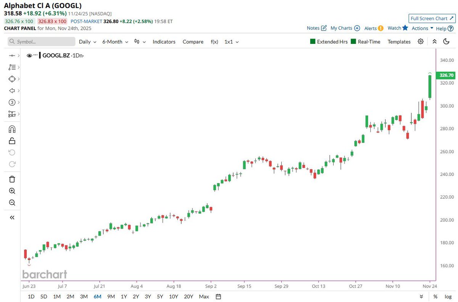Screen dimensions: 458x302
Task: Click the undo arrow icon
Action: 12,153
